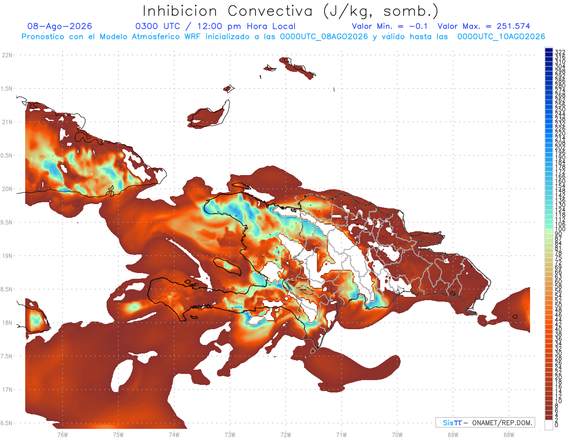The width and height of the screenshot is (571, 441).
Task: Click the cropped "0.5N" latitude label
Action: [7, 156]
